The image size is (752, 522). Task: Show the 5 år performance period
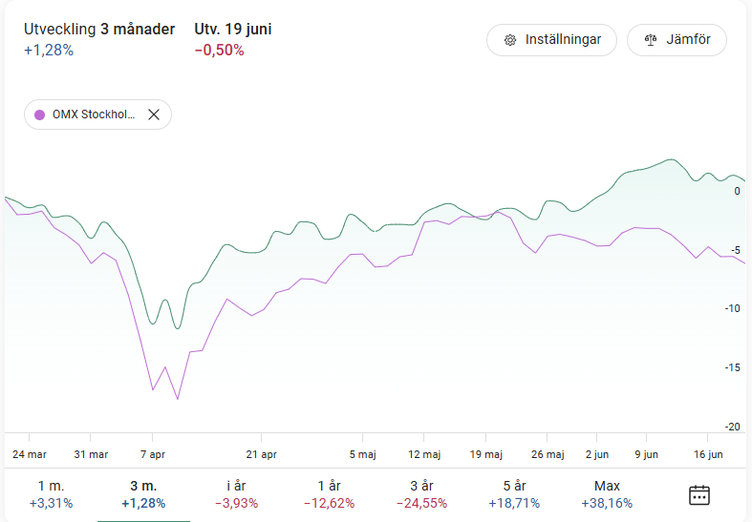[x=514, y=494]
